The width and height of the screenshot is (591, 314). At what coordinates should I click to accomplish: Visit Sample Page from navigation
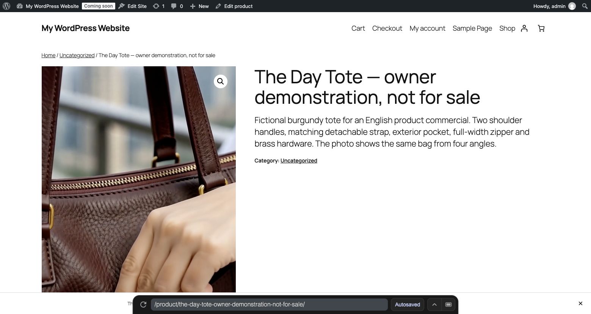pos(472,28)
